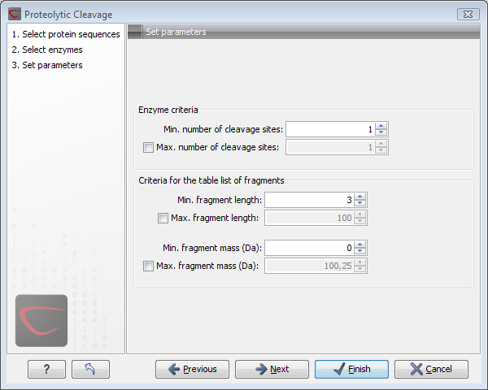Enable Max. number of cleavage sites checkbox
The image size is (488, 390).
point(147,147)
